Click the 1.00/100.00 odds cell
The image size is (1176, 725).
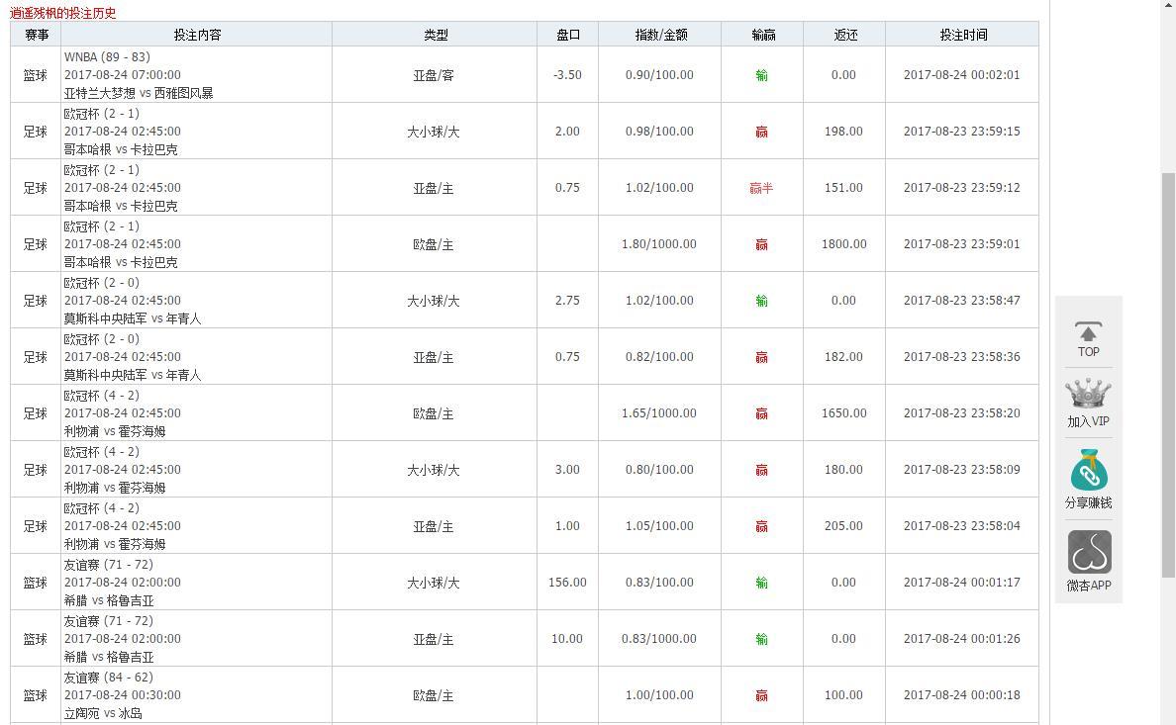pyautogui.click(x=659, y=695)
